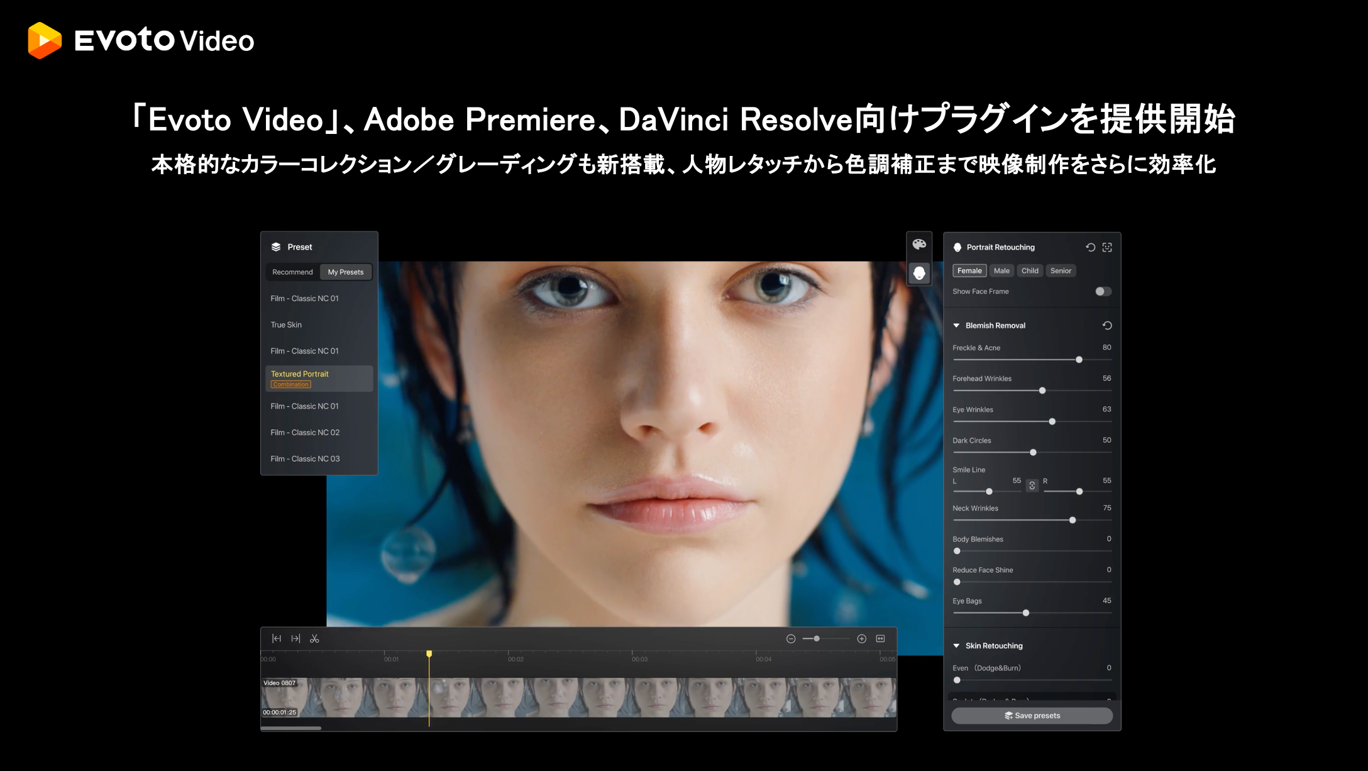1368x771 pixels.
Task: Click the face detection frame icon
Action: point(1107,247)
